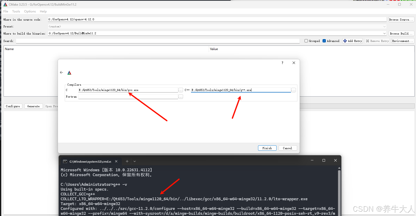Toggle the Advanced checkbox
The width and height of the screenshot is (416, 216).
[x=324, y=41]
